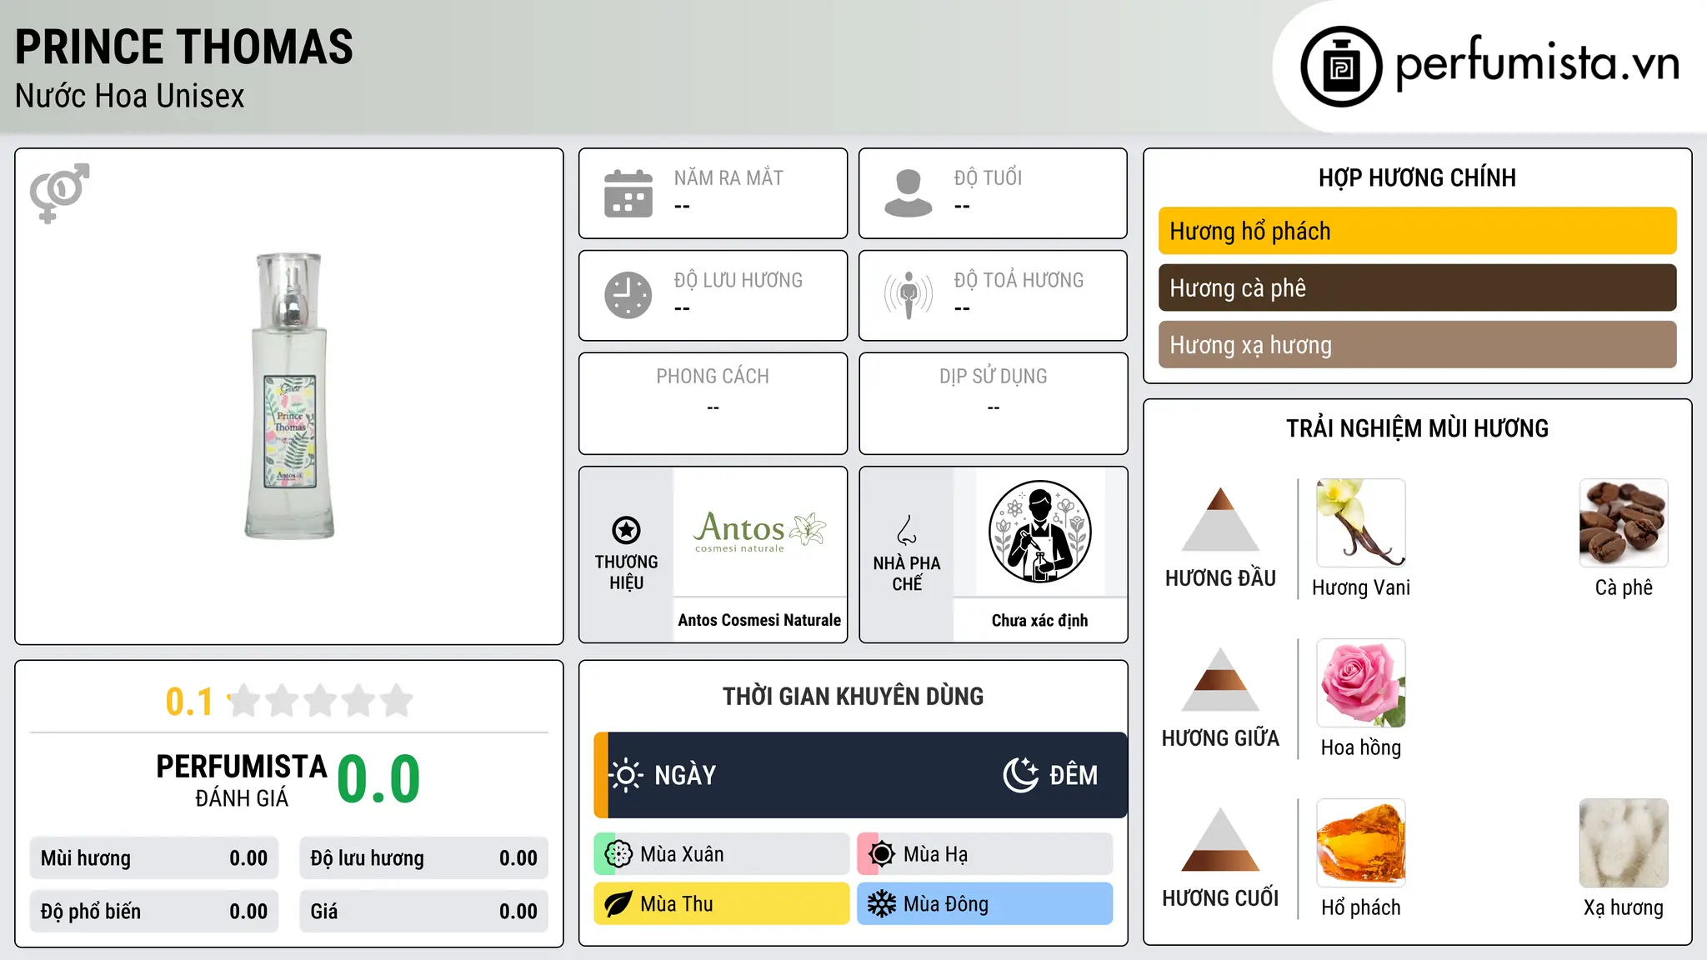The height and width of the screenshot is (960, 1707).
Task: Click the middle notes pyramid icon
Action: (x=1220, y=679)
